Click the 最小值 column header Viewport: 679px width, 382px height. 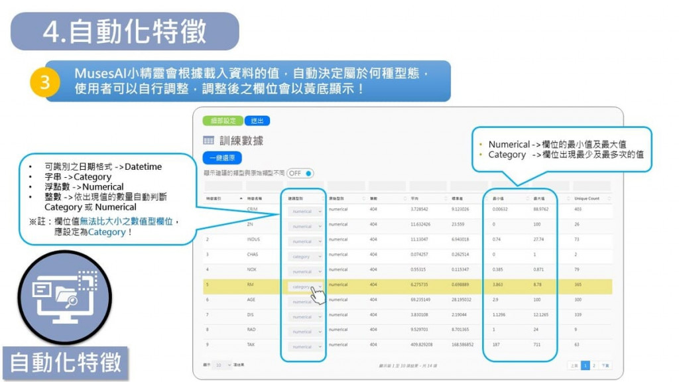tap(498, 198)
